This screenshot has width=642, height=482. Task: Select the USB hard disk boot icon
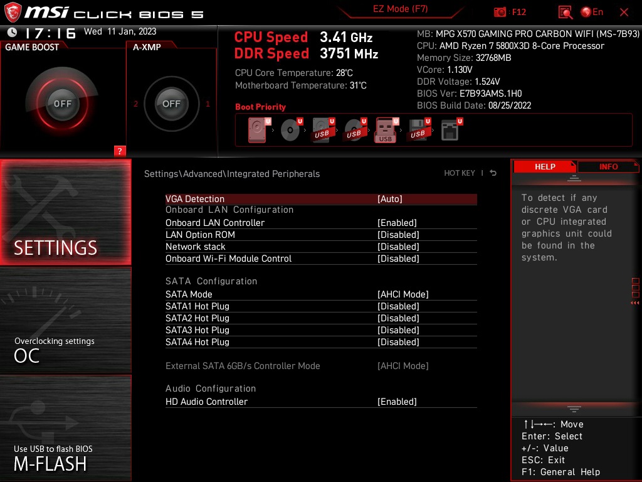pyautogui.click(x=323, y=130)
